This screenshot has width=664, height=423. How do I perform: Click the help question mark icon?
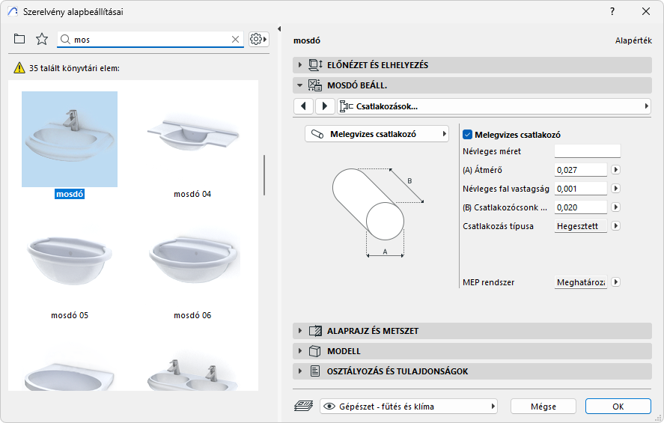click(x=612, y=11)
